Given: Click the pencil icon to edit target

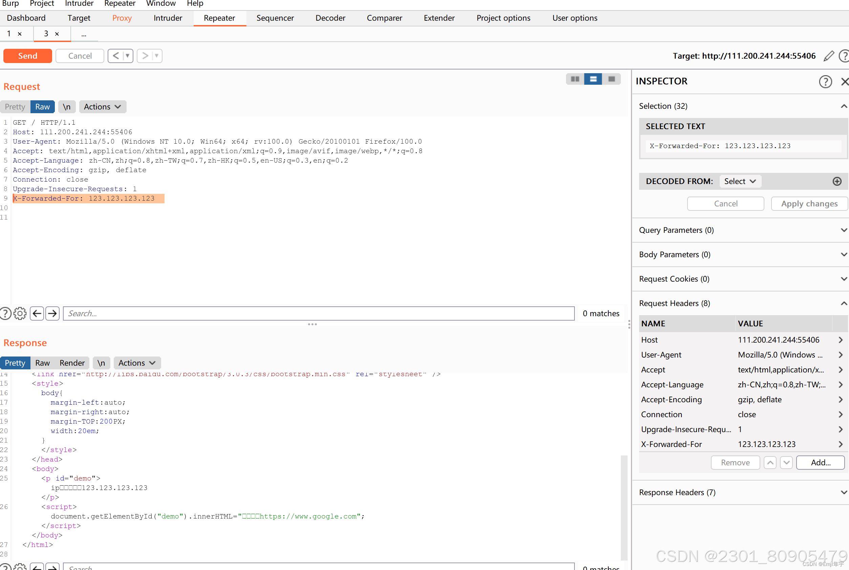Looking at the screenshot, I should click(x=829, y=56).
